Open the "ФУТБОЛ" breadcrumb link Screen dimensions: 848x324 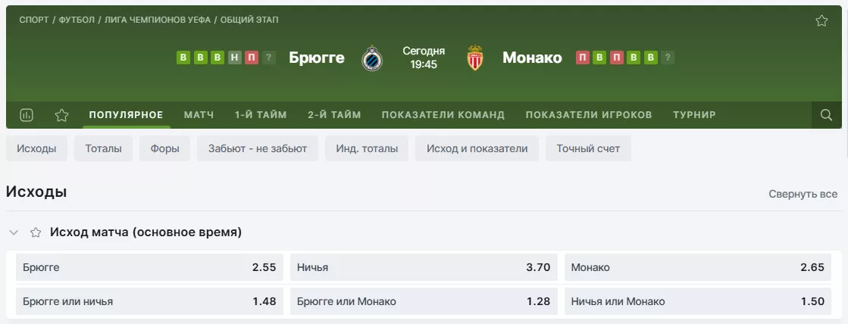(77, 20)
